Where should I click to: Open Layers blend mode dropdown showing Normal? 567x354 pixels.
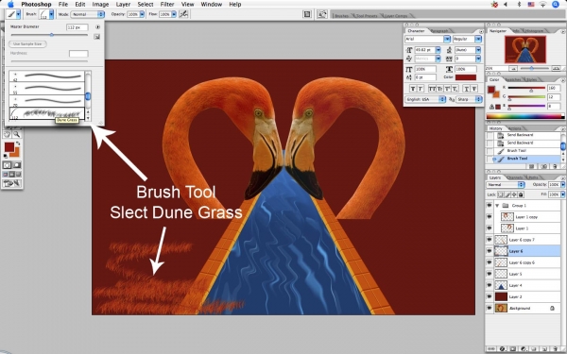[506, 185]
